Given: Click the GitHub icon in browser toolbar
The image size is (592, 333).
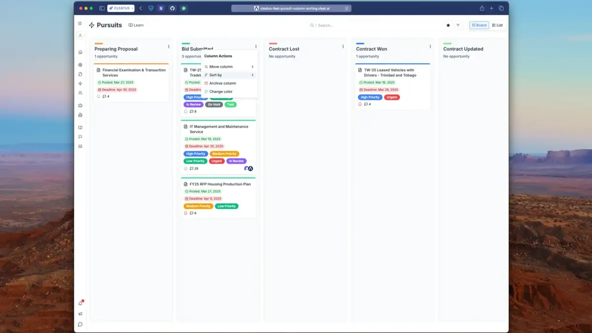Looking at the screenshot, I should click(x=172, y=8).
